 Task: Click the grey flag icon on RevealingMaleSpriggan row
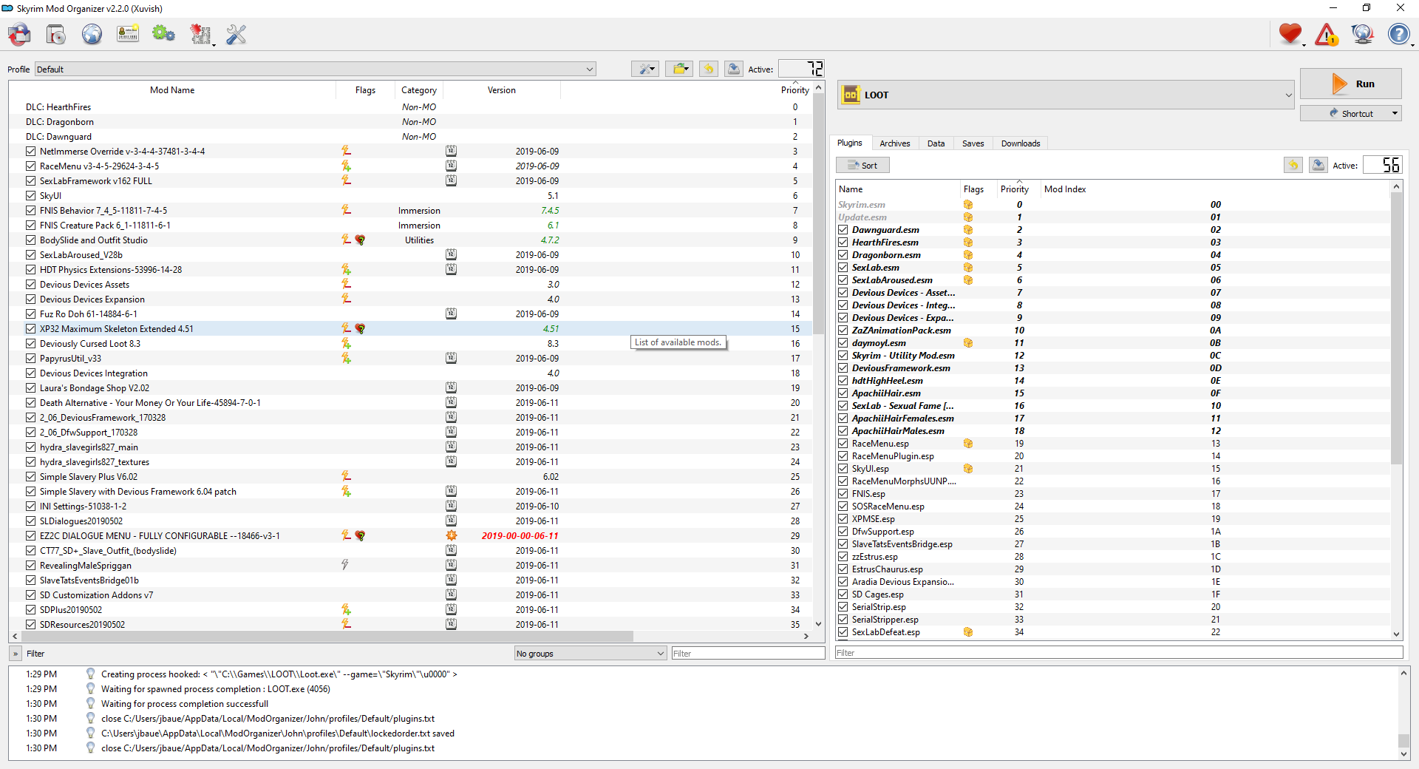[345, 565]
